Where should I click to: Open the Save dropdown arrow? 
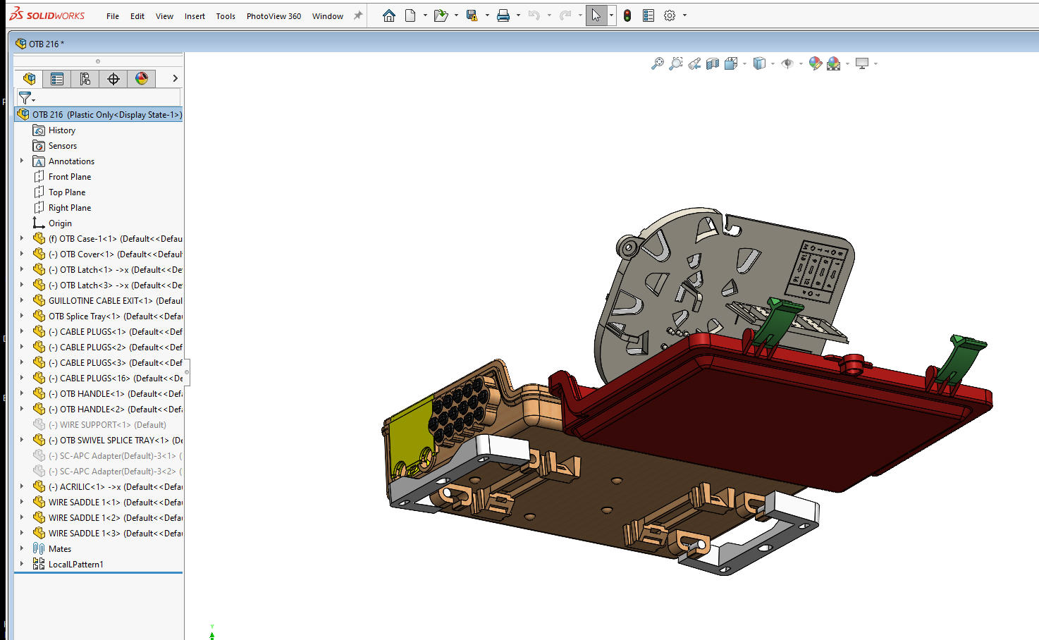click(487, 16)
